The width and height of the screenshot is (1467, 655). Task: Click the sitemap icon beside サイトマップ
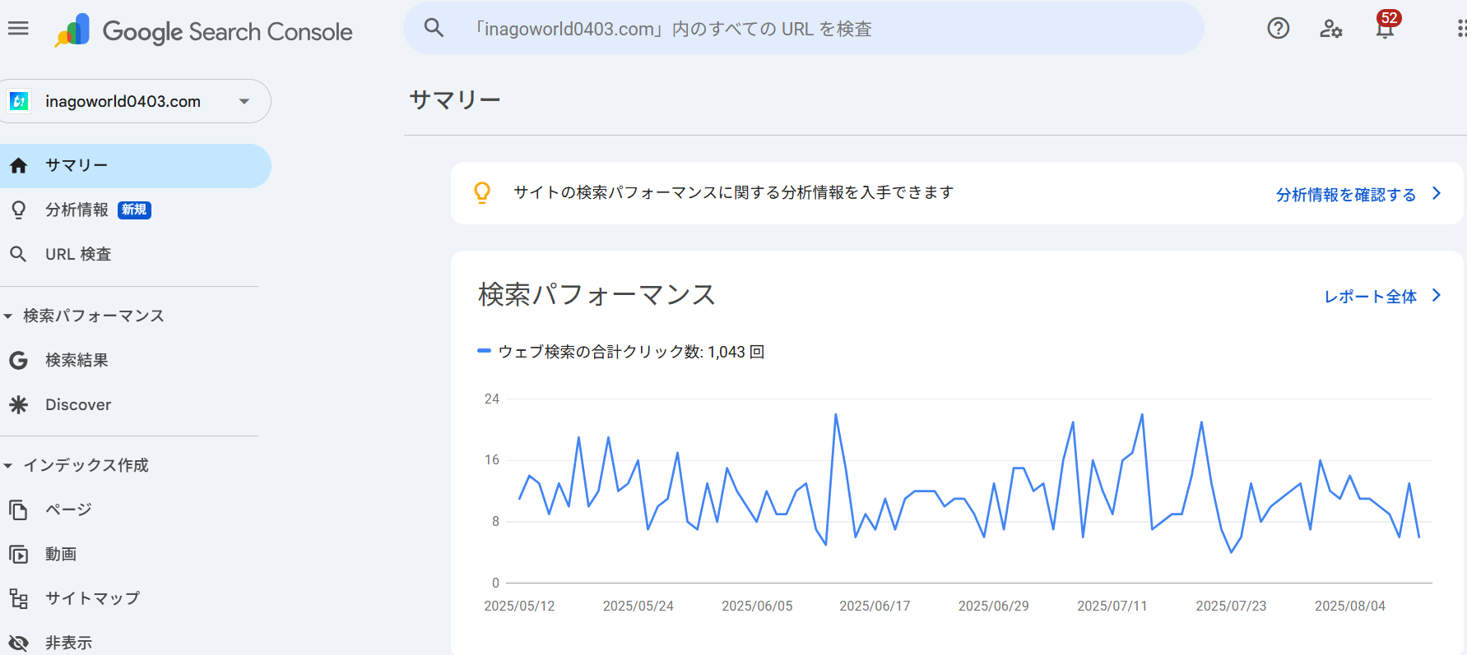click(18, 598)
